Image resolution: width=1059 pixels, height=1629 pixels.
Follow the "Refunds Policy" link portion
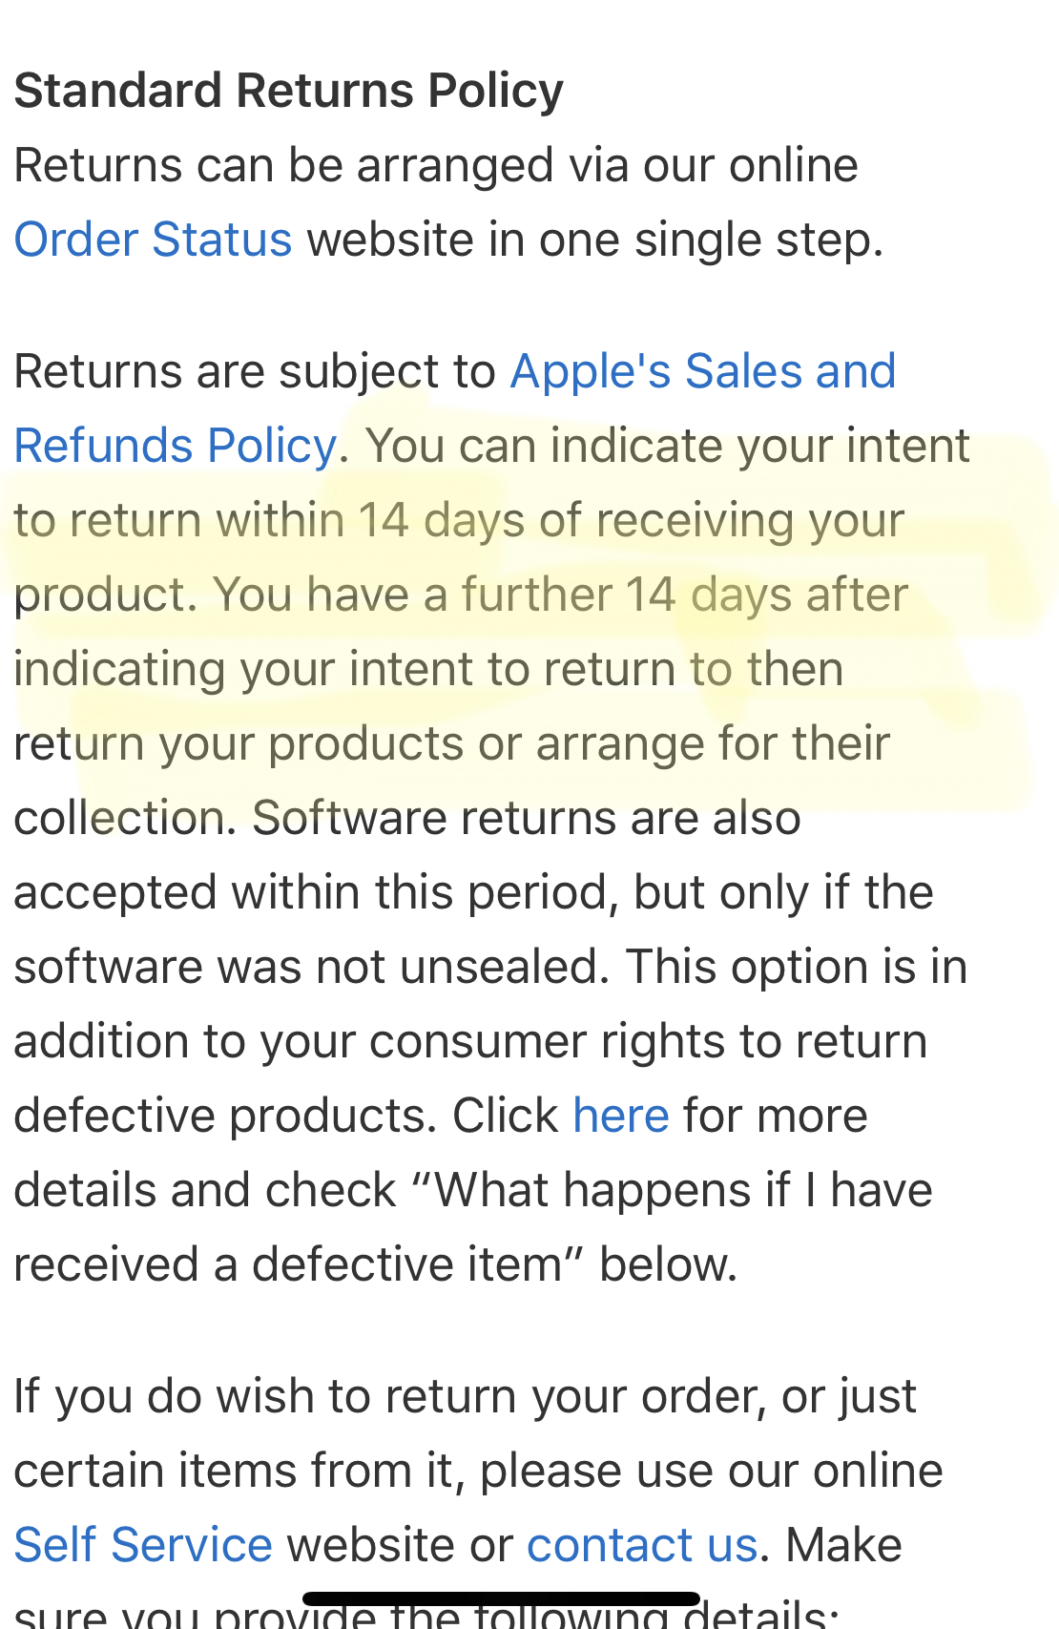176,446
